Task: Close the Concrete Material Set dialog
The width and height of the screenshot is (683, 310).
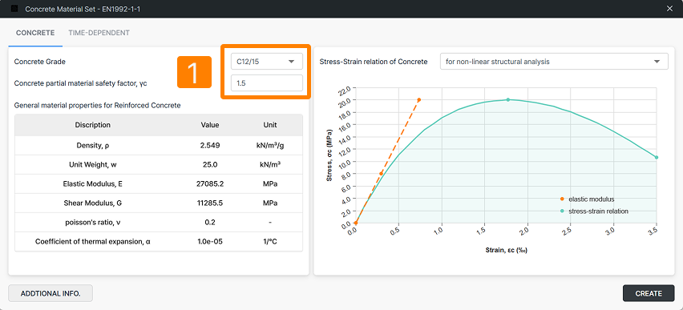Action: point(669,8)
